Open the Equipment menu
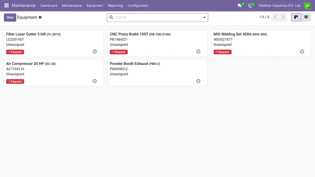 pos(95,6)
